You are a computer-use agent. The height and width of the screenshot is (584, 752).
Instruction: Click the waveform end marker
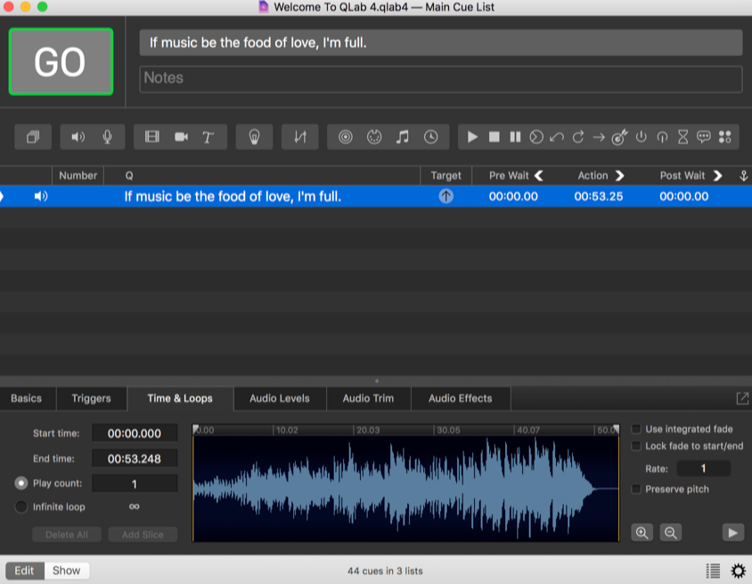[617, 429]
